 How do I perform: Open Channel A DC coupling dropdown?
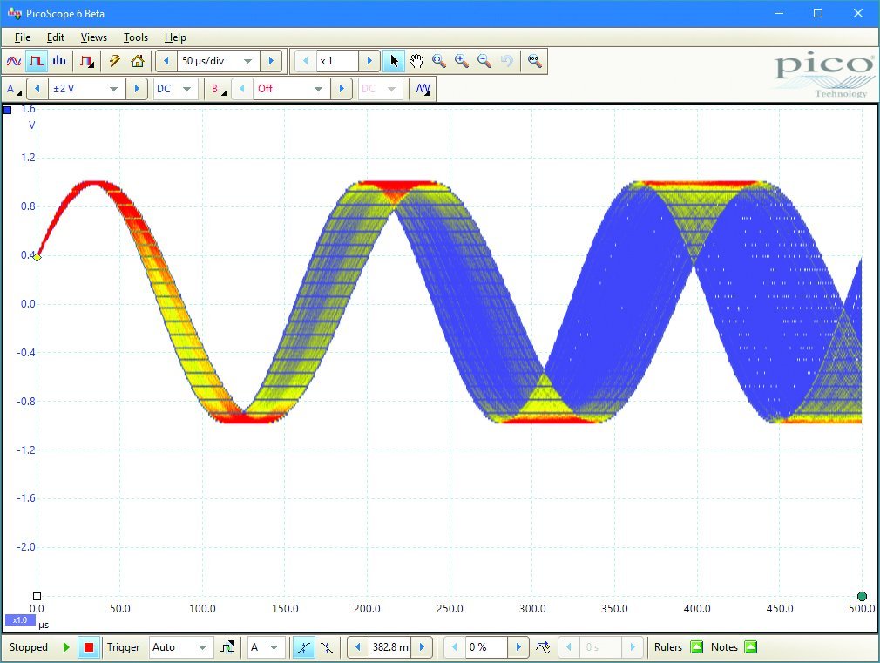coord(175,89)
